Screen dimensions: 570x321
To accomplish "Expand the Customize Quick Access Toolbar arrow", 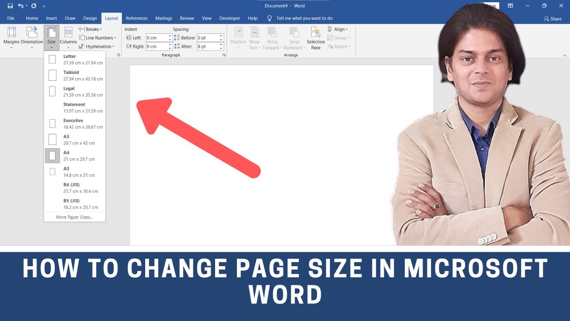I will 44,6.
